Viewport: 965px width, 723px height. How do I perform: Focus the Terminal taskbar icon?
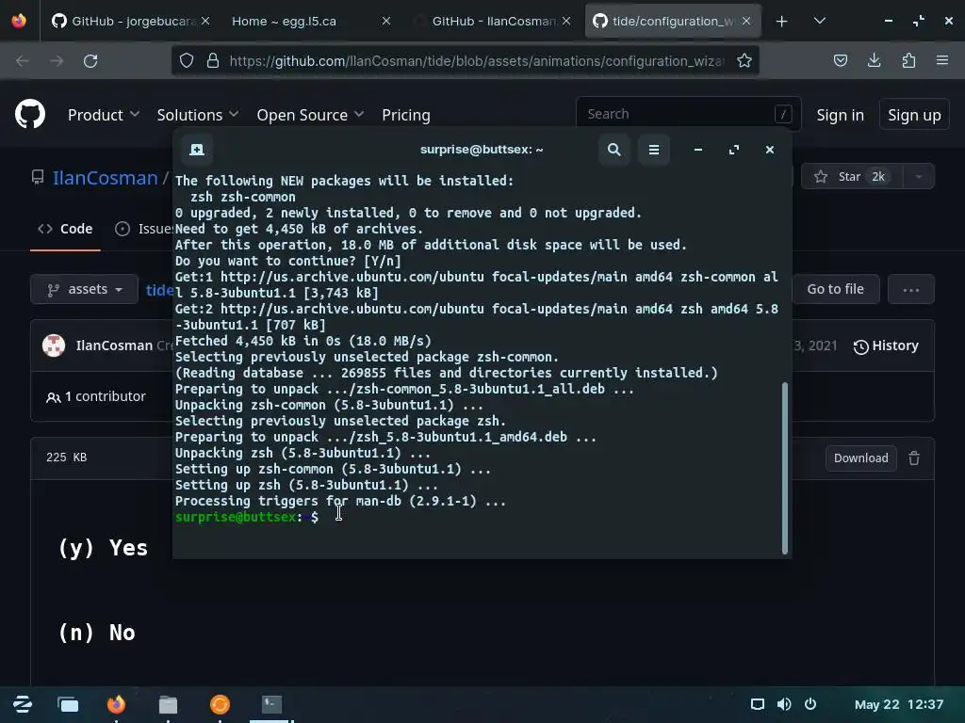coord(271,704)
